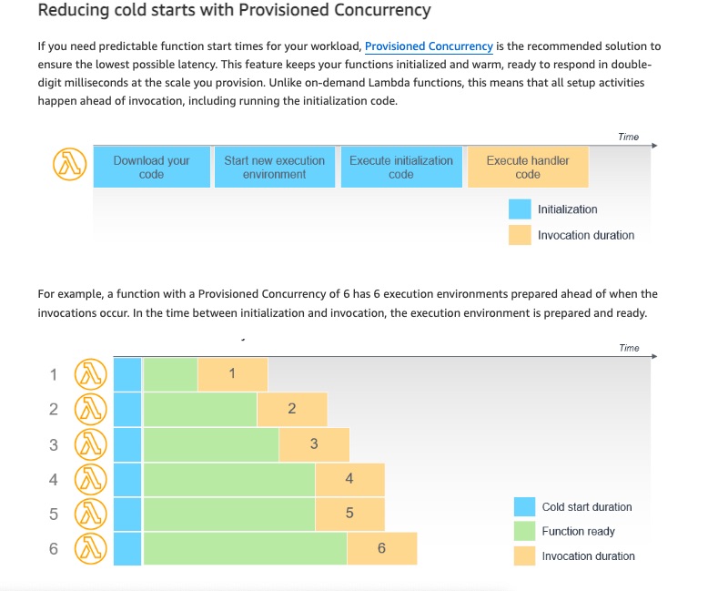Click the orange invocation bar labeled 6
Screen dimensions: 708x591
(382, 548)
